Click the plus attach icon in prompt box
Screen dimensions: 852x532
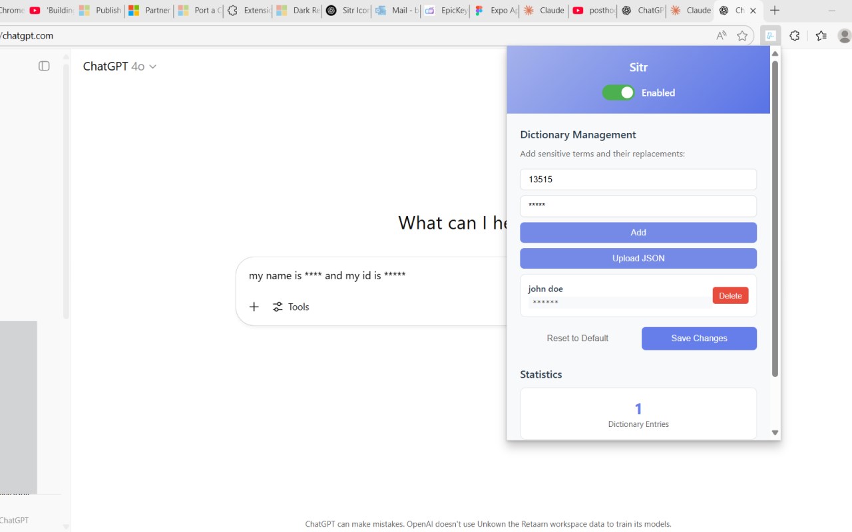[254, 307]
